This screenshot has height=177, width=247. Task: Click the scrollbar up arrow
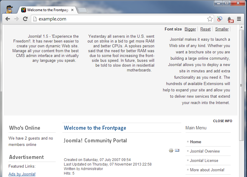[x=241, y=27]
